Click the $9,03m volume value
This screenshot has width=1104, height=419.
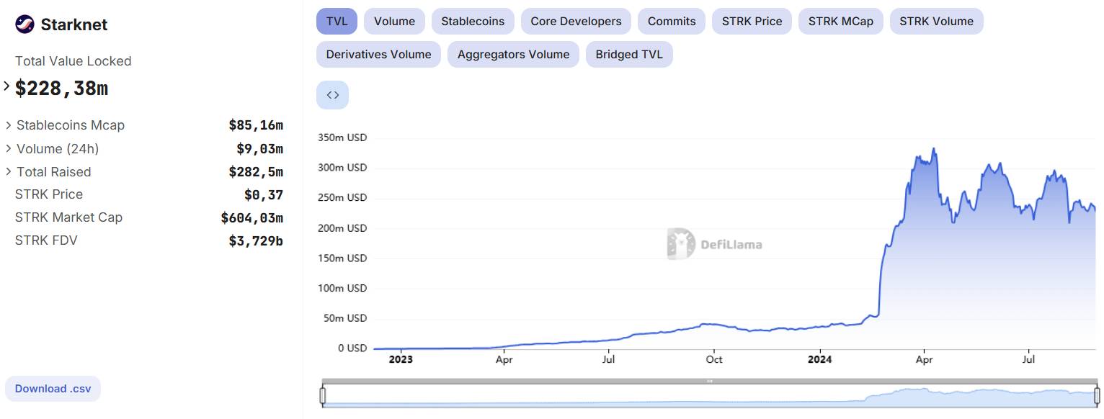260,149
